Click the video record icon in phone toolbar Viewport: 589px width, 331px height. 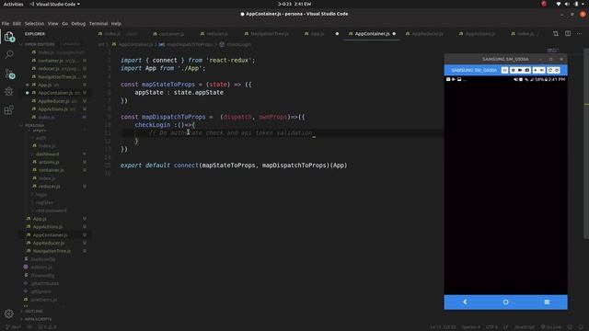coord(520,70)
